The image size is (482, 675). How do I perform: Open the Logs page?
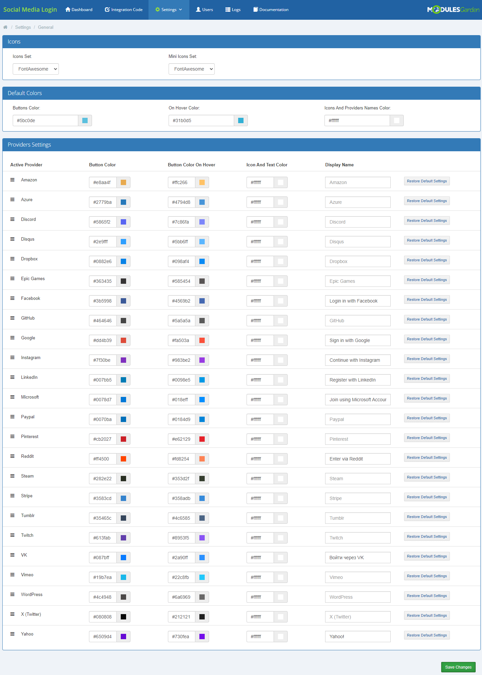[233, 10]
